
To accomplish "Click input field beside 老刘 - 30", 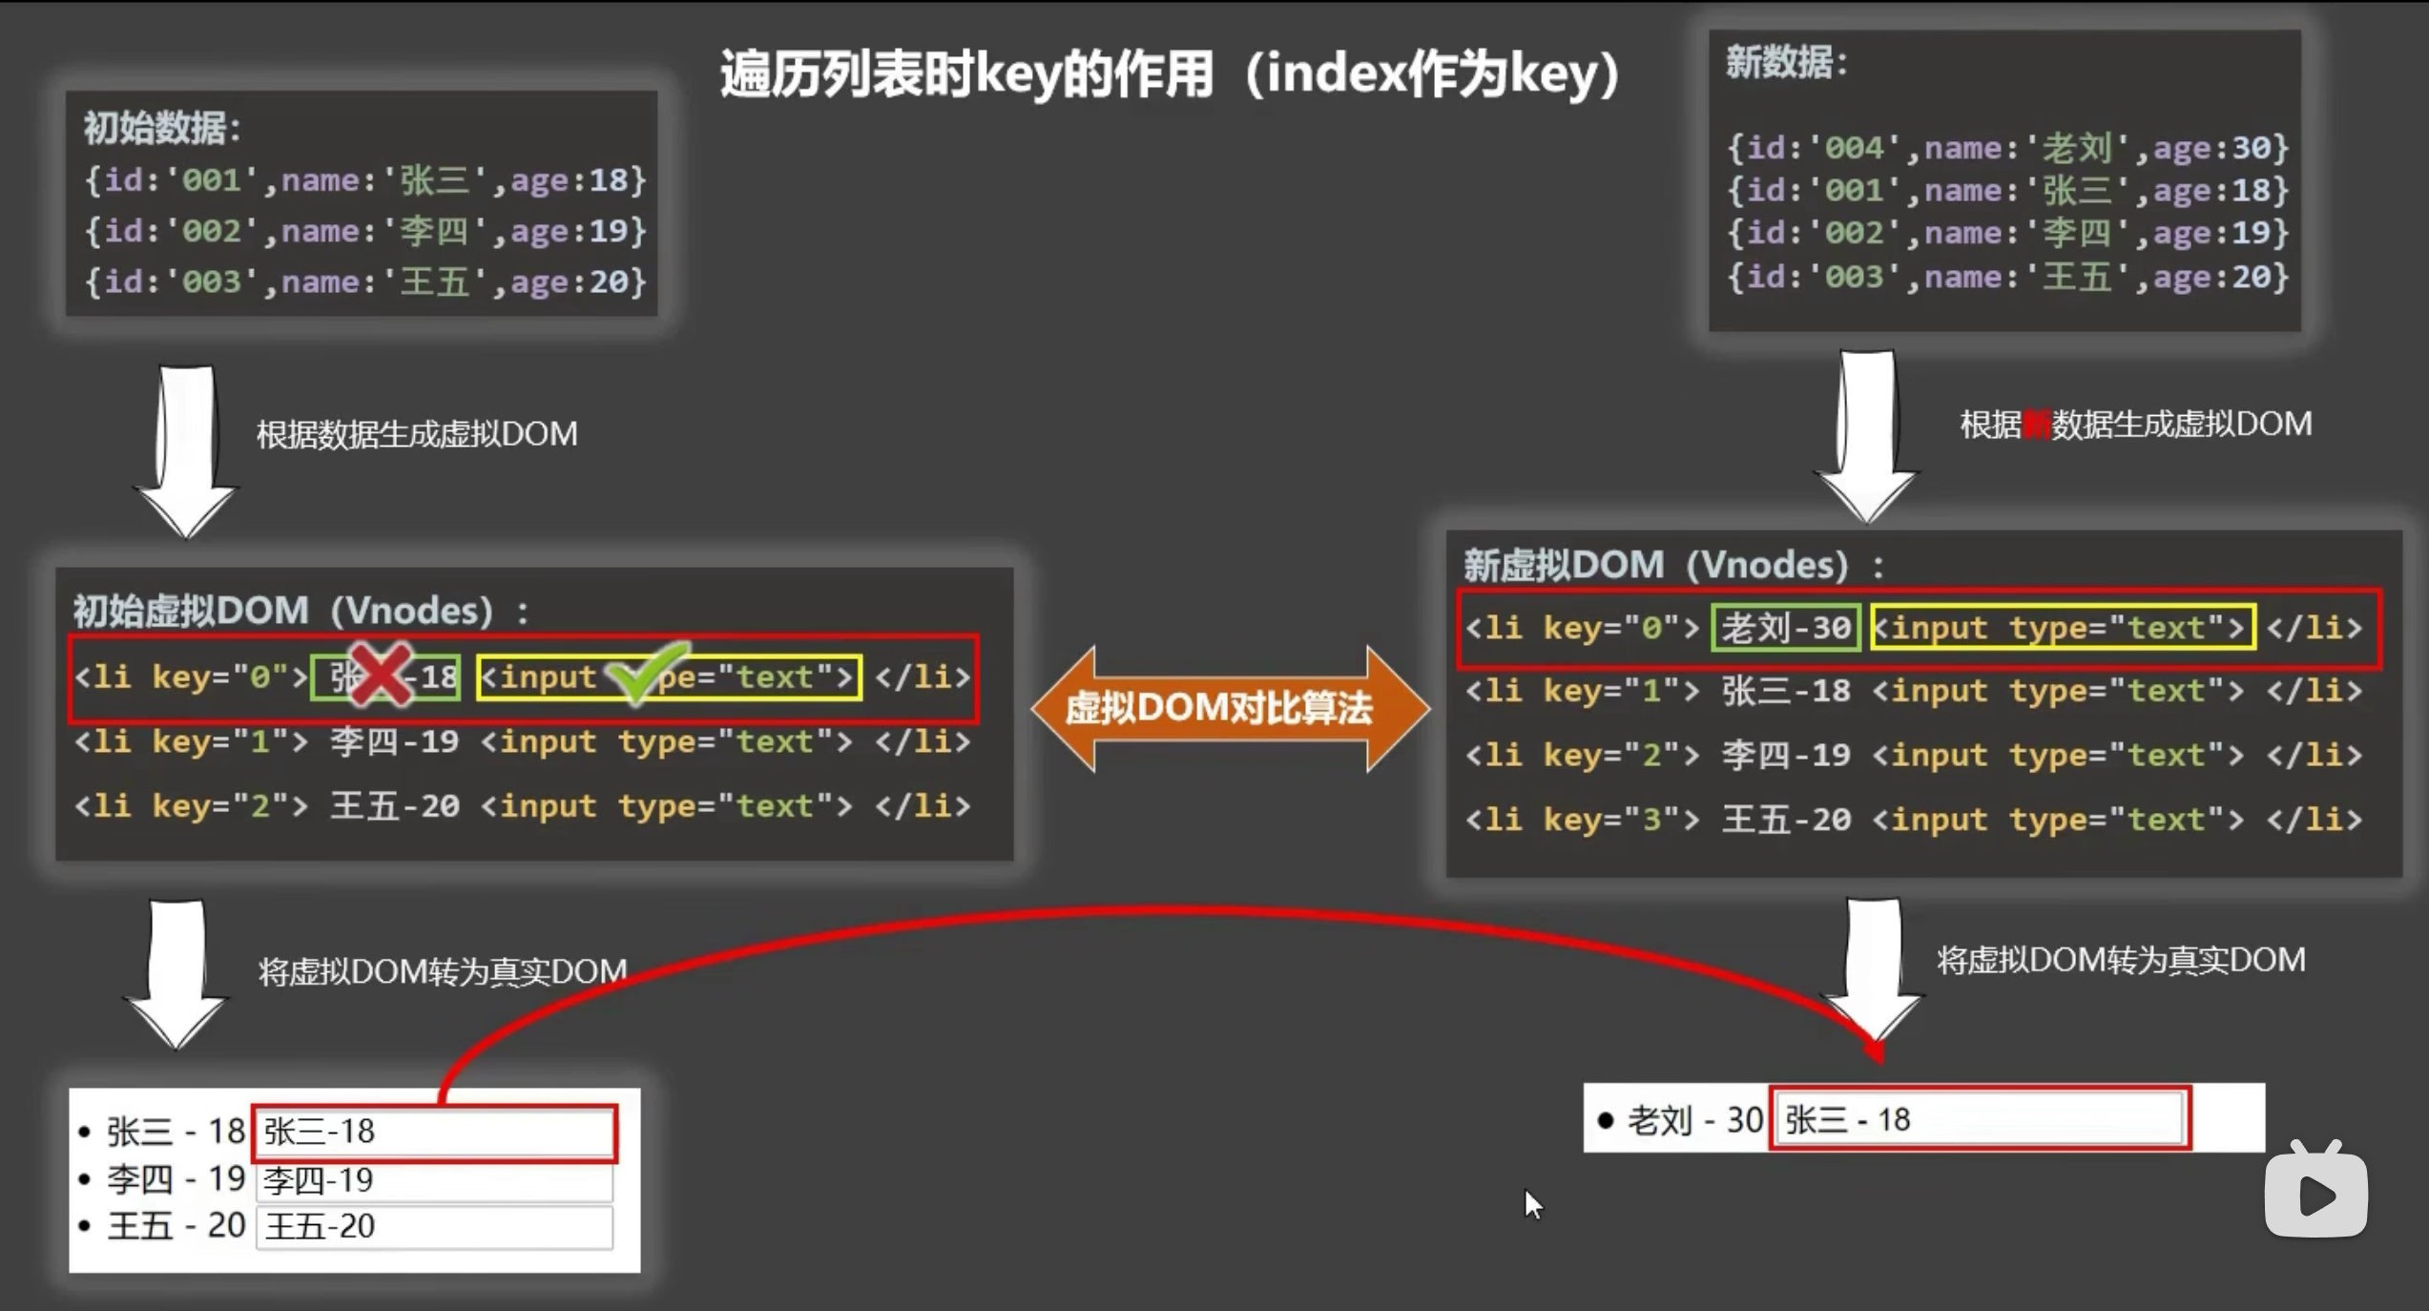I will point(1980,1119).
